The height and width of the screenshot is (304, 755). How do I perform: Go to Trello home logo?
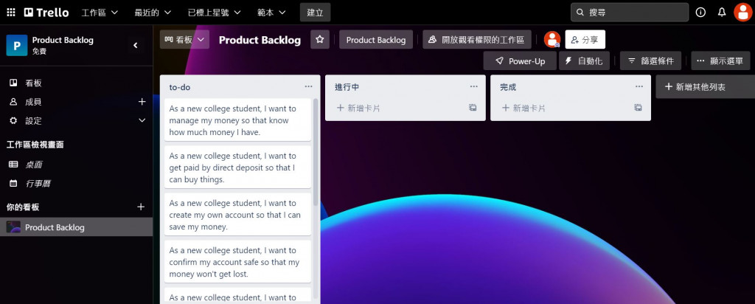click(46, 12)
